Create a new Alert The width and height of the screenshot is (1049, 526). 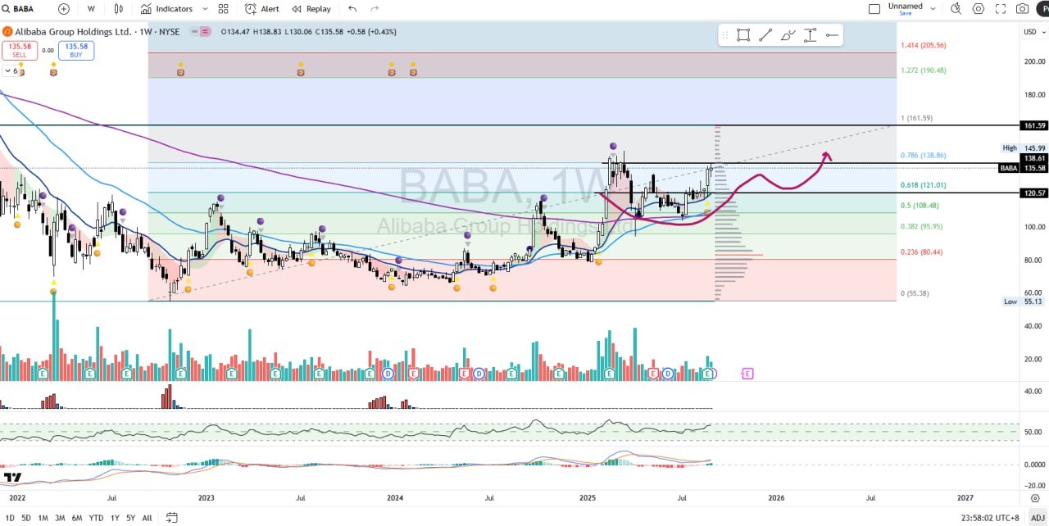262,9
